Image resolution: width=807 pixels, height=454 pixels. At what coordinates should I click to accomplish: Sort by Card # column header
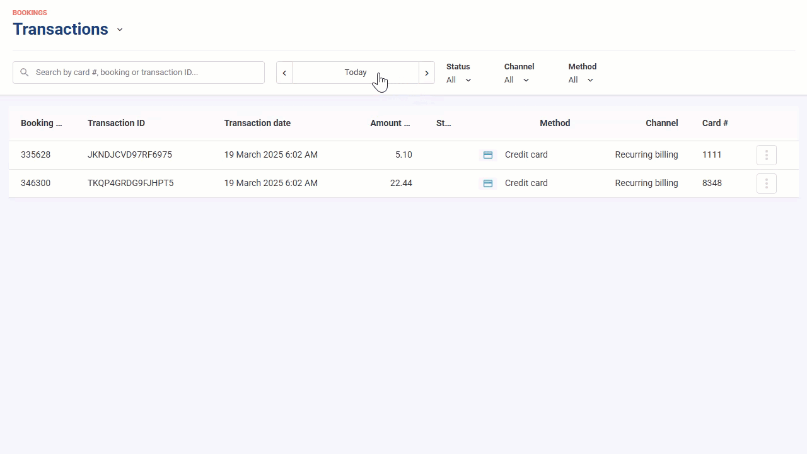pyautogui.click(x=715, y=123)
